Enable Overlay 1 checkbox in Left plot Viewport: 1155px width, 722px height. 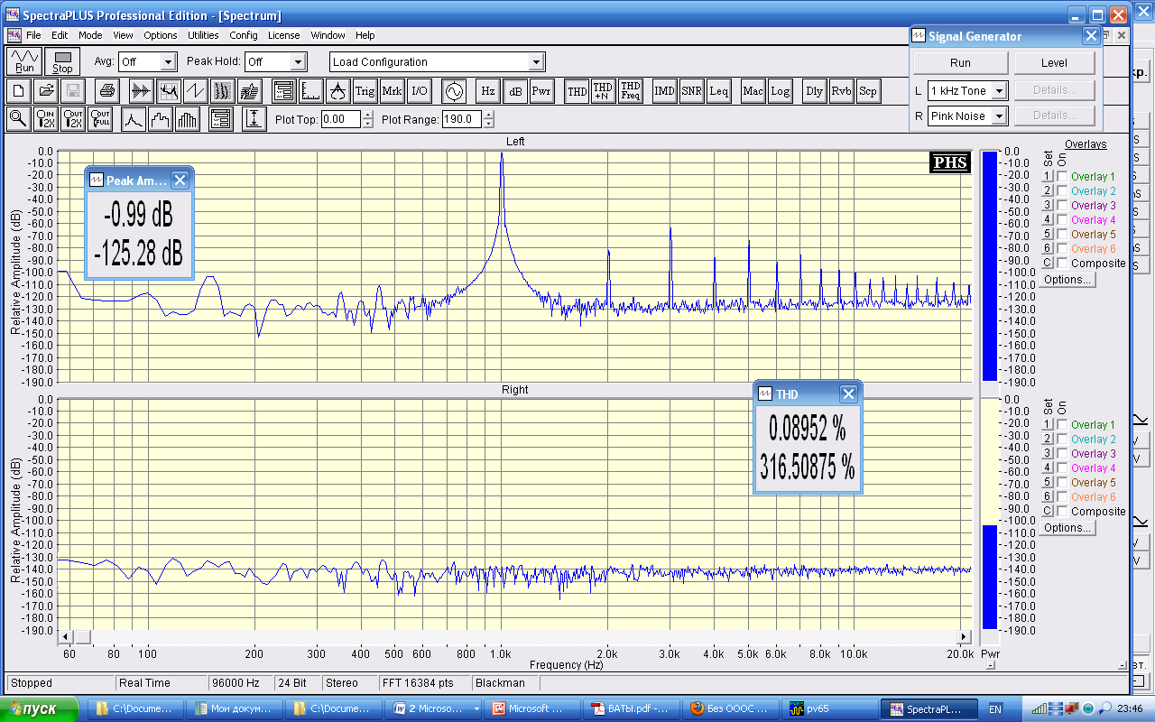(x=1062, y=177)
